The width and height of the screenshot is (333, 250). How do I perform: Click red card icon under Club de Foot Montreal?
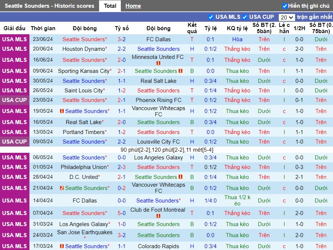[158, 216]
